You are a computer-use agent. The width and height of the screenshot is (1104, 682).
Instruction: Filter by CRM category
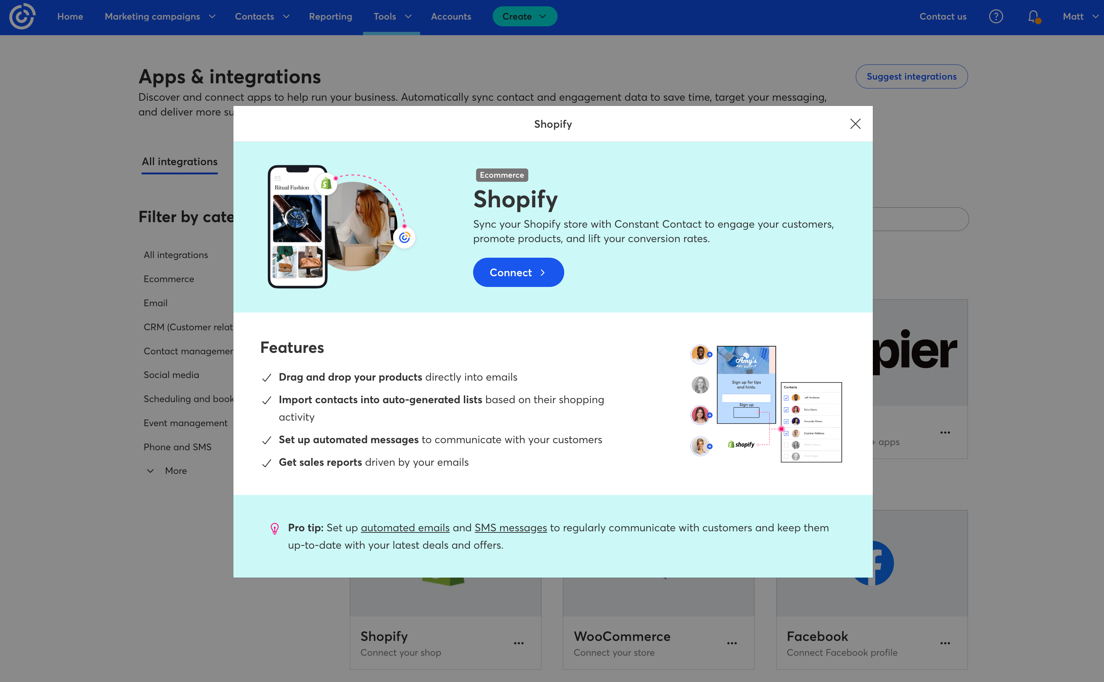188,327
